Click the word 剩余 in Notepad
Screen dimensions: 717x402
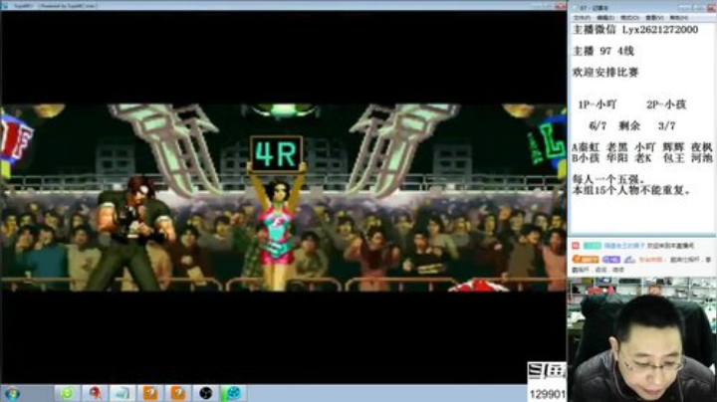629,125
